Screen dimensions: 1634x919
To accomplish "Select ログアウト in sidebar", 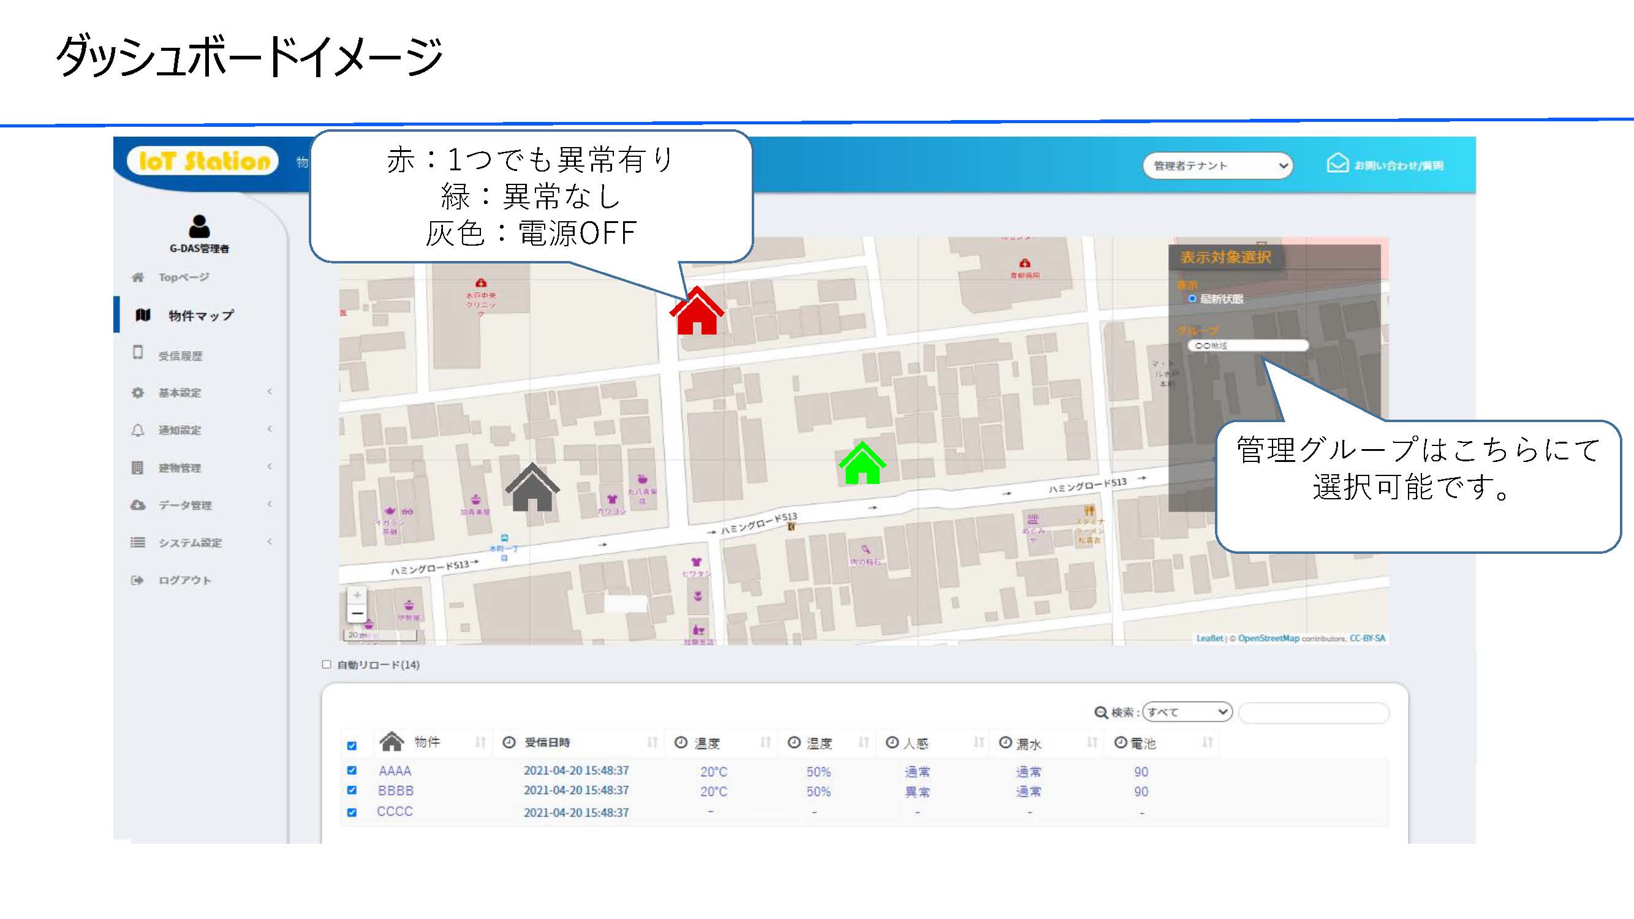I will [x=184, y=580].
